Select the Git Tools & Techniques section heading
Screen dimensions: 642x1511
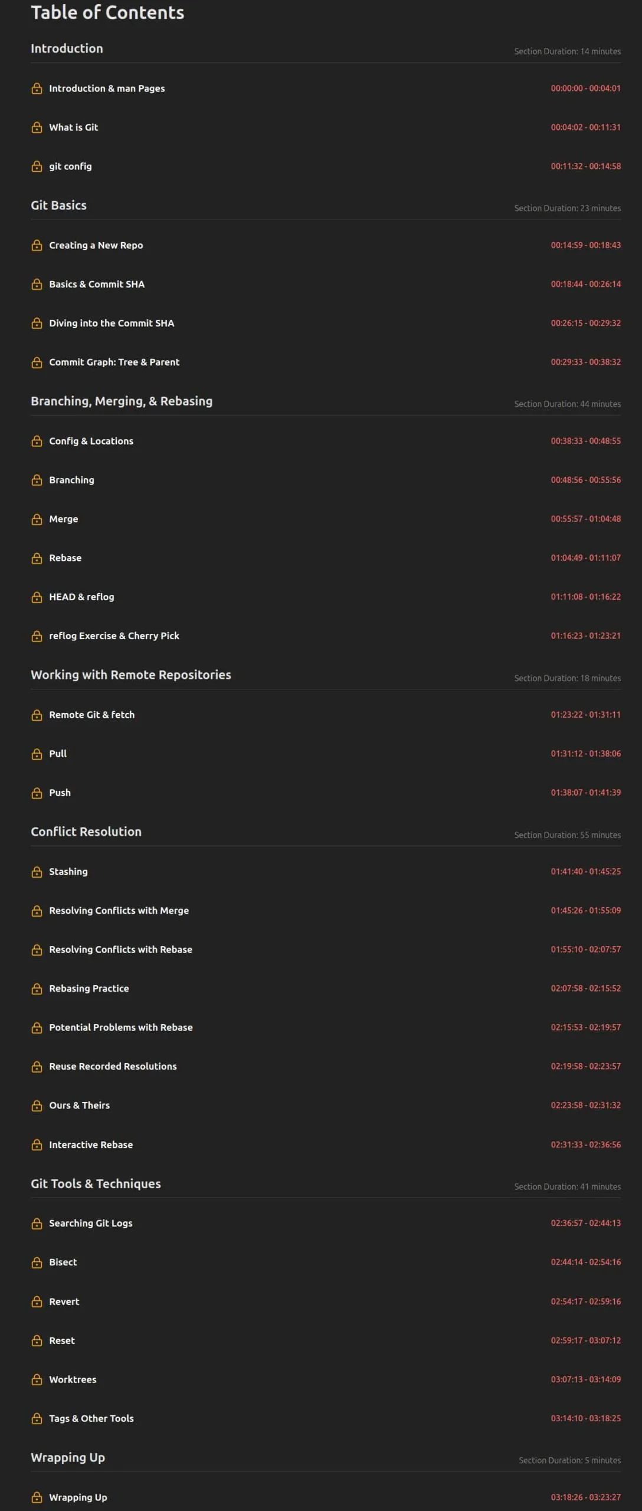point(96,1183)
